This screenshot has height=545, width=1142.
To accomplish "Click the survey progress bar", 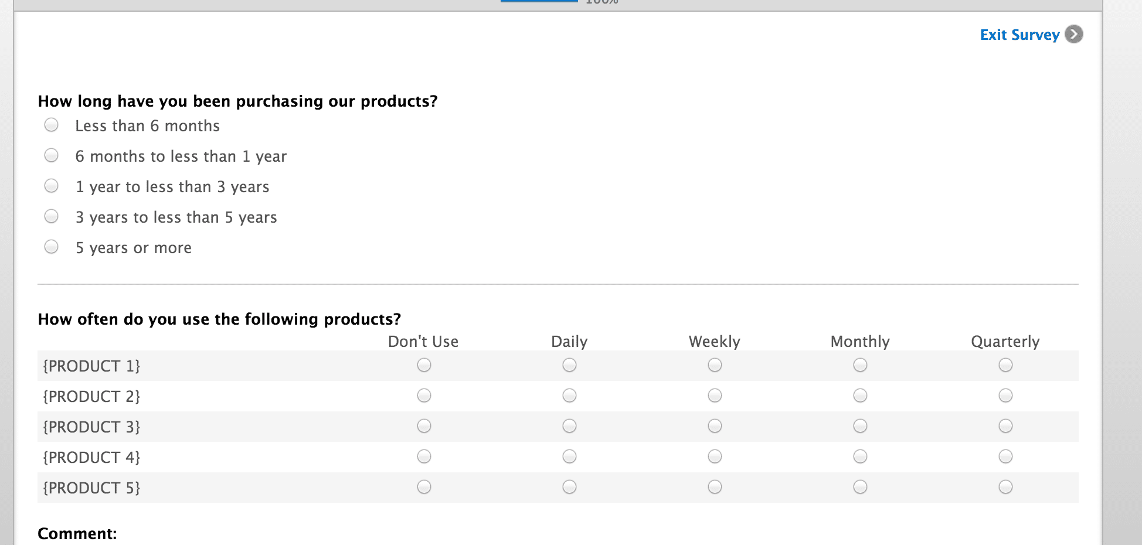I will (539, 1).
